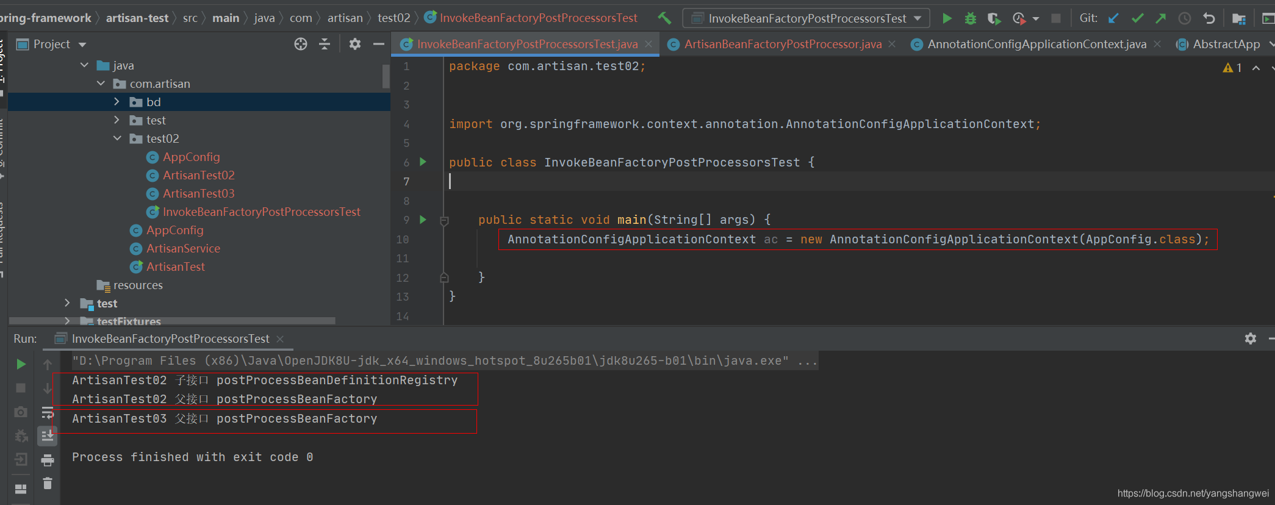Viewport: 1275px width, 505px height.
Task: Toggle soft-wrap in the Run console
Action: click(48, 413)
